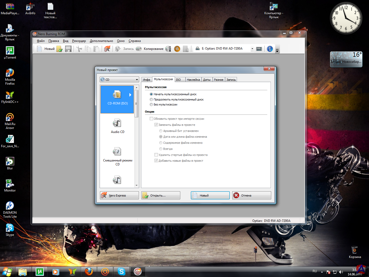
Task: Switch to the ISO tab
Action: pos(178,80)
